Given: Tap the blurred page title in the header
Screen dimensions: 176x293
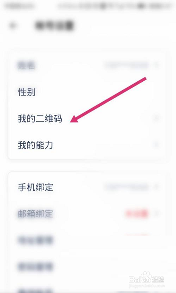Looking at the screenshot, I should coord(54,25).
